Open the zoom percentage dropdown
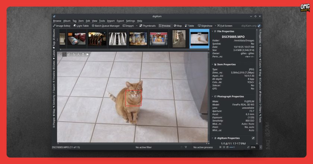This screenshot has height=164, width=313. click(x=260, y=147)
